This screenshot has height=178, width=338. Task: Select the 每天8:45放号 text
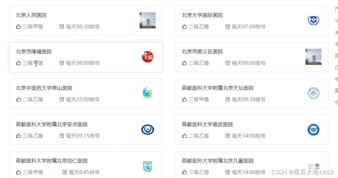pyautogui.click(x=84, y=172)
